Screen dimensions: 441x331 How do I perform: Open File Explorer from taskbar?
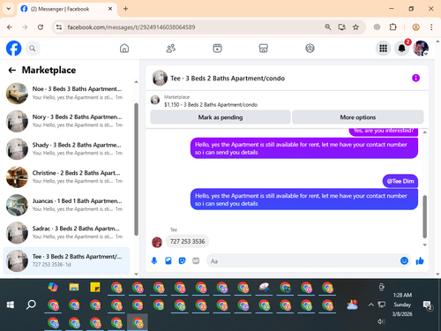coord(74,287)
